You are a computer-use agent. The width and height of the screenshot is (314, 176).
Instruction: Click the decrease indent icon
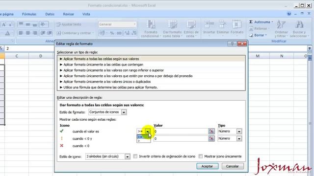coord(43,33)
